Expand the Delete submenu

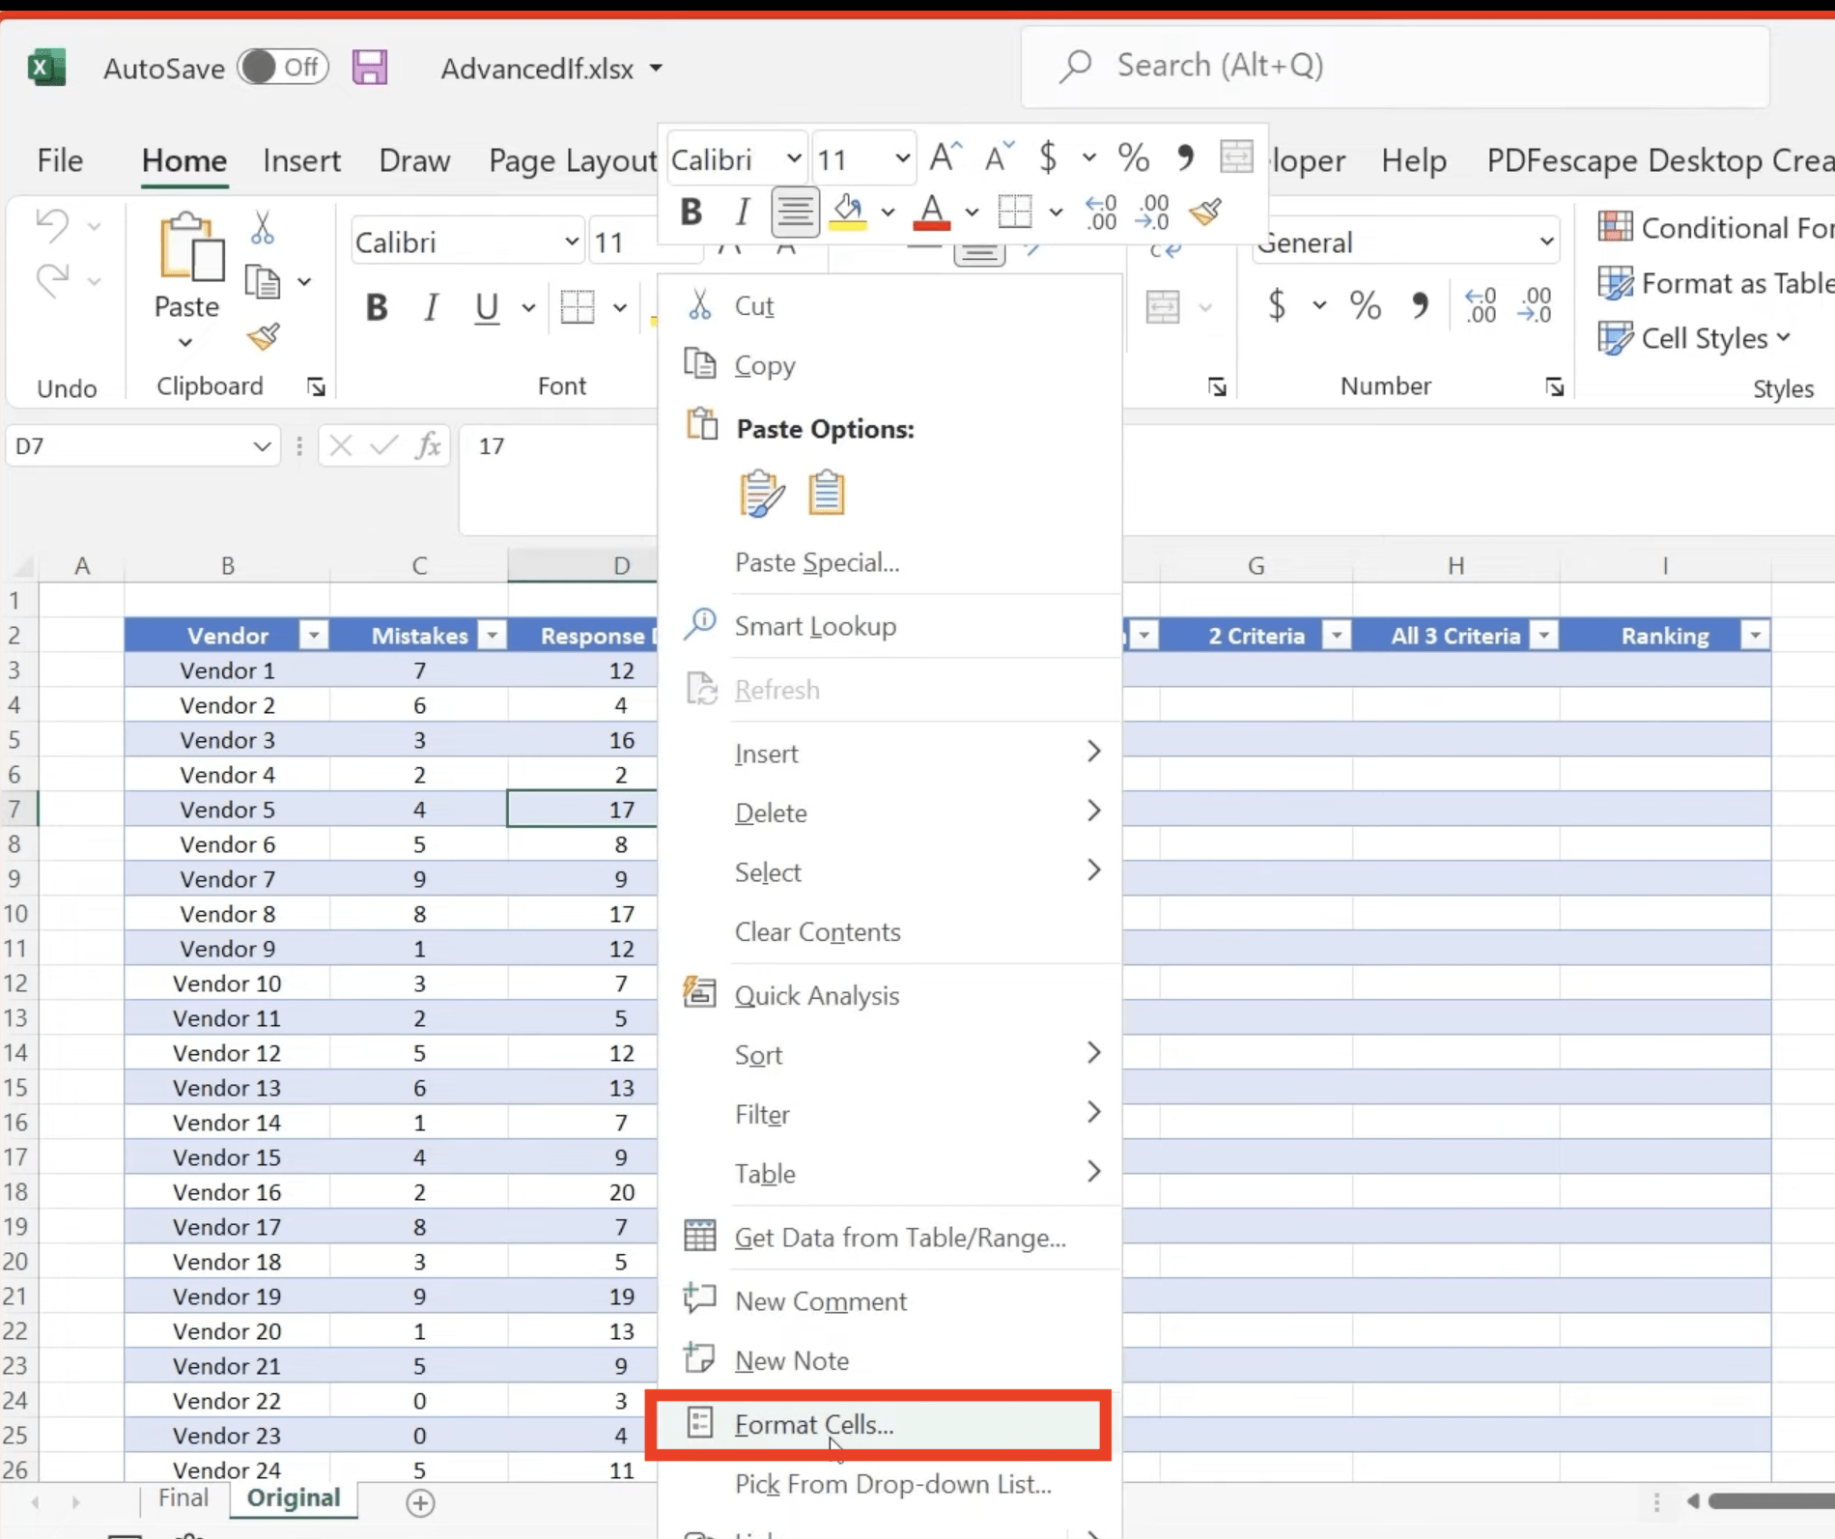(890, 812)
